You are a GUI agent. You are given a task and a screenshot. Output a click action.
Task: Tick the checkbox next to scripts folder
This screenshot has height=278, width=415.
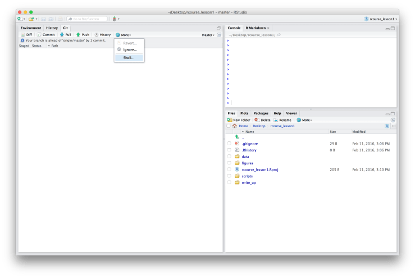[229, 176]
